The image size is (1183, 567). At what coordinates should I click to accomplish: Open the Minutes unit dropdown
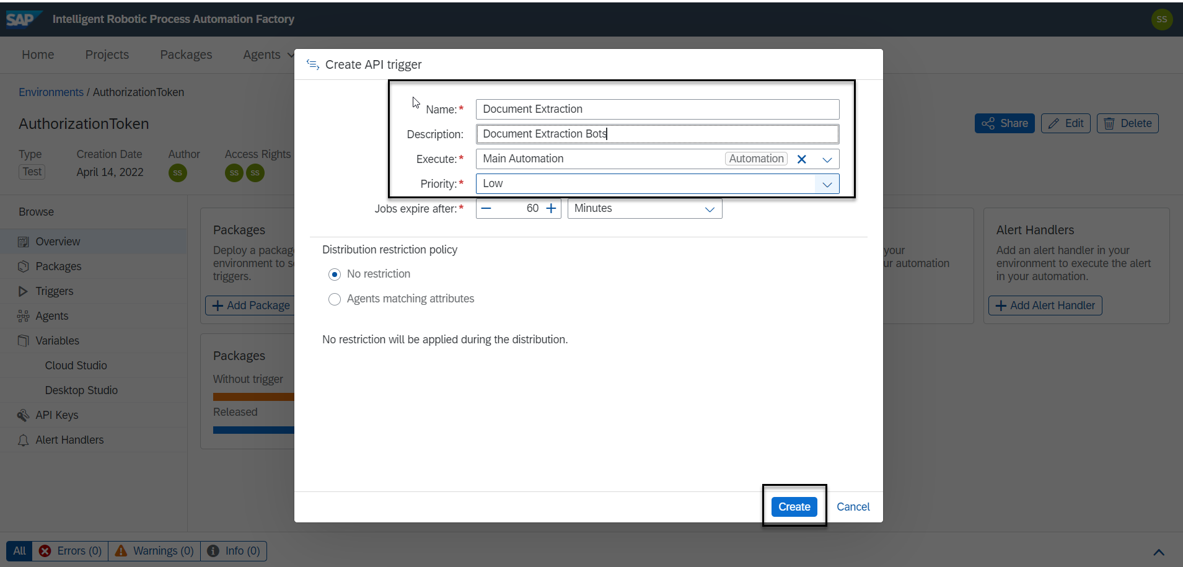pyautogui.click(x=645, y=208)
